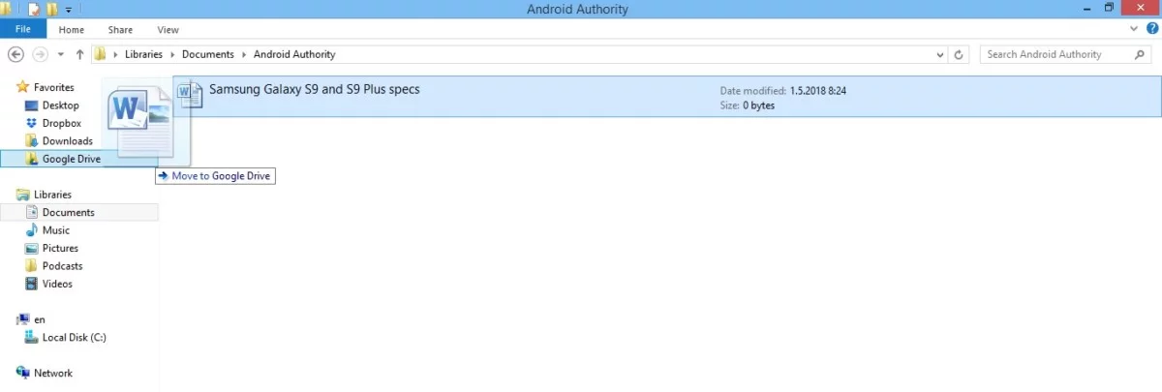Refresh the Android Authority folder view

(x=959, y=54)
